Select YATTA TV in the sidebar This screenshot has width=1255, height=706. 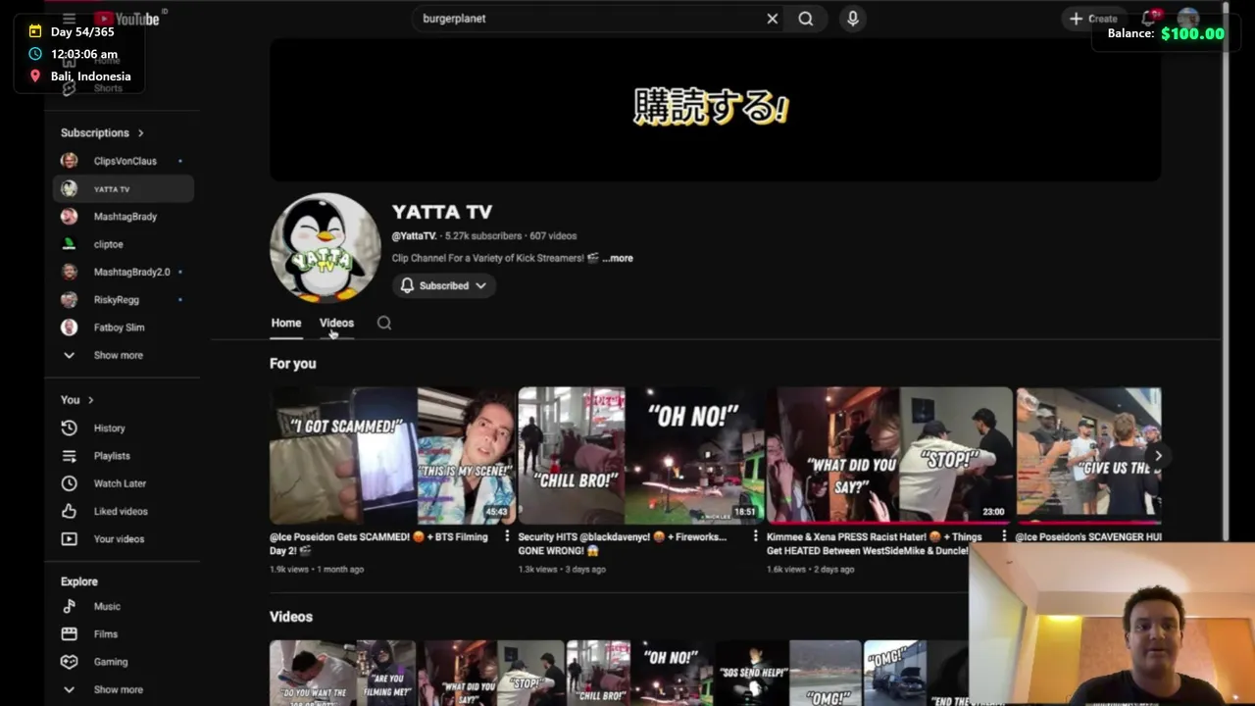123,188
